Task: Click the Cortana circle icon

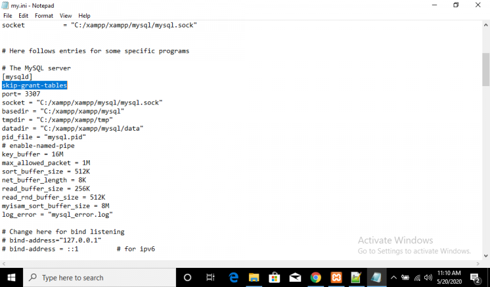Action: click(188, 277)
